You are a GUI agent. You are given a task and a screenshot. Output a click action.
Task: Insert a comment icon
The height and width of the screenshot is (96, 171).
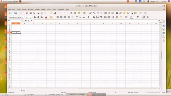click(124, 13)
